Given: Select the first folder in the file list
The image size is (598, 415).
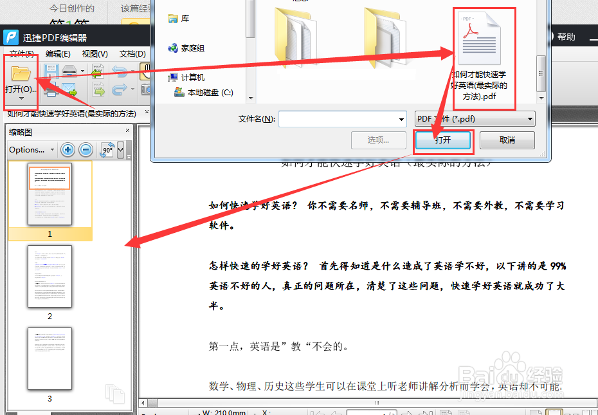Looking at the screenshot, I should 296,37.
